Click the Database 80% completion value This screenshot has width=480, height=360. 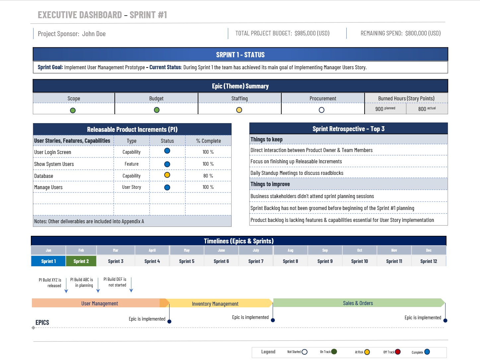tap(208, 176)
